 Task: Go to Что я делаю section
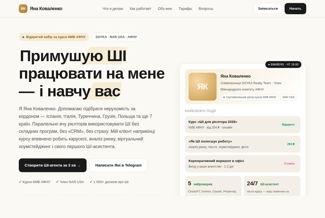(x=113, y=9)
